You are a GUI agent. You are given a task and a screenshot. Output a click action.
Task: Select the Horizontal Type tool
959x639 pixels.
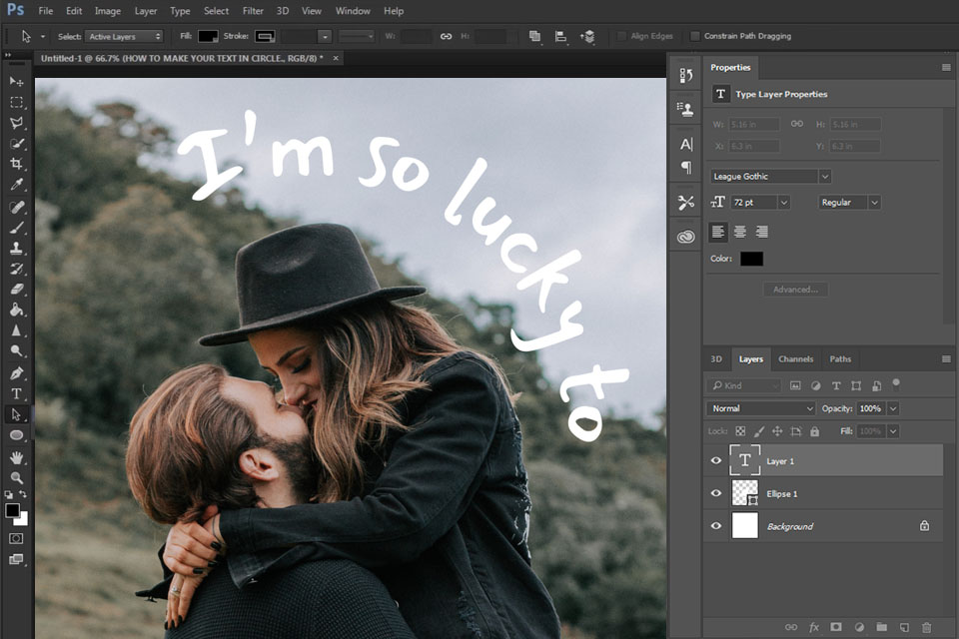16,393
